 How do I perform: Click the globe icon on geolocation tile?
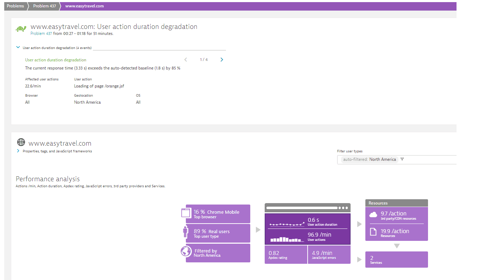186,251
